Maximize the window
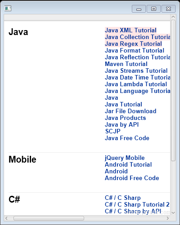 (153, 9)
